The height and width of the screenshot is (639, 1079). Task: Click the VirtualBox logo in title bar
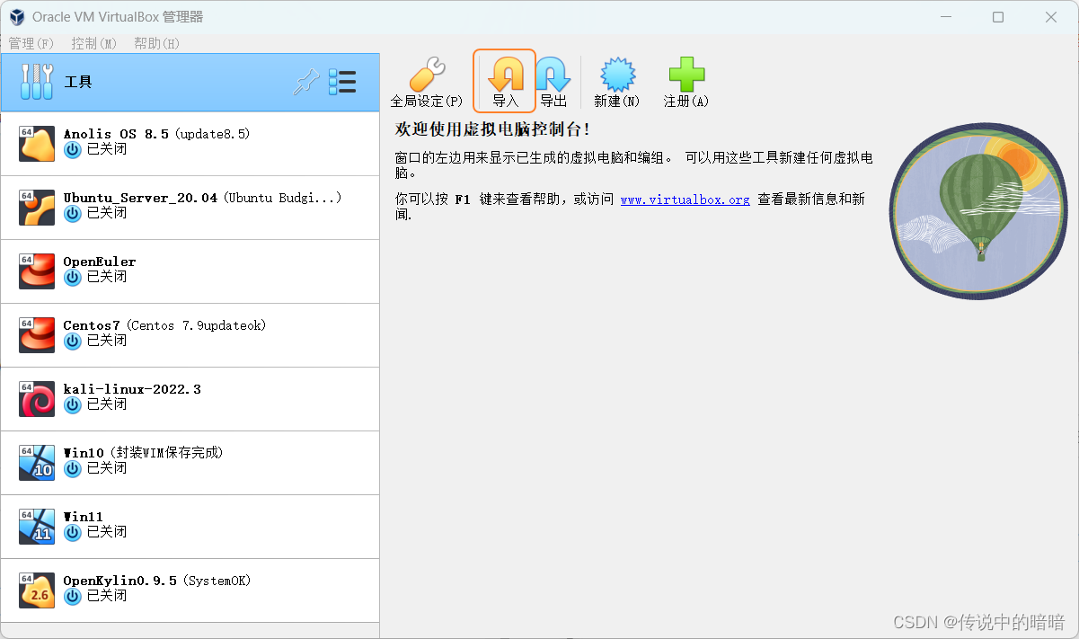17,17
